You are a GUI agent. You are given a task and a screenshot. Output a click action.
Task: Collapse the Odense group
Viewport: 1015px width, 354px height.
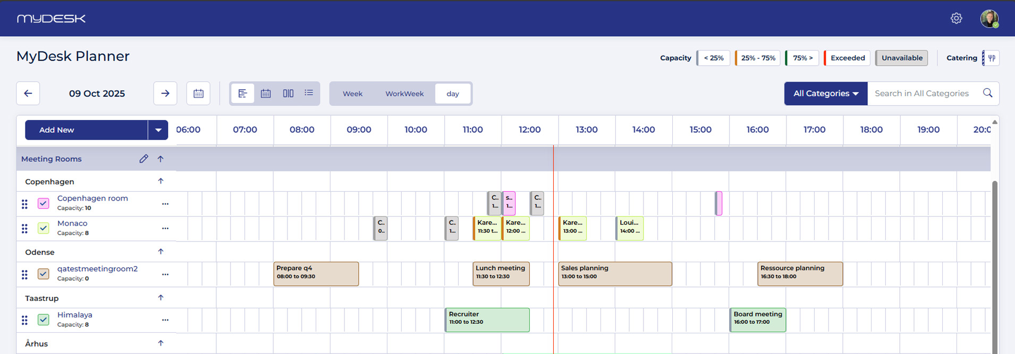pyautogui.click(x=160, y=252)
